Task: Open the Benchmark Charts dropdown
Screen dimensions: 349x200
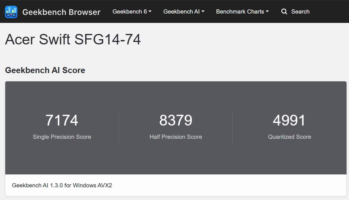Action: click(x=242, y=12)
